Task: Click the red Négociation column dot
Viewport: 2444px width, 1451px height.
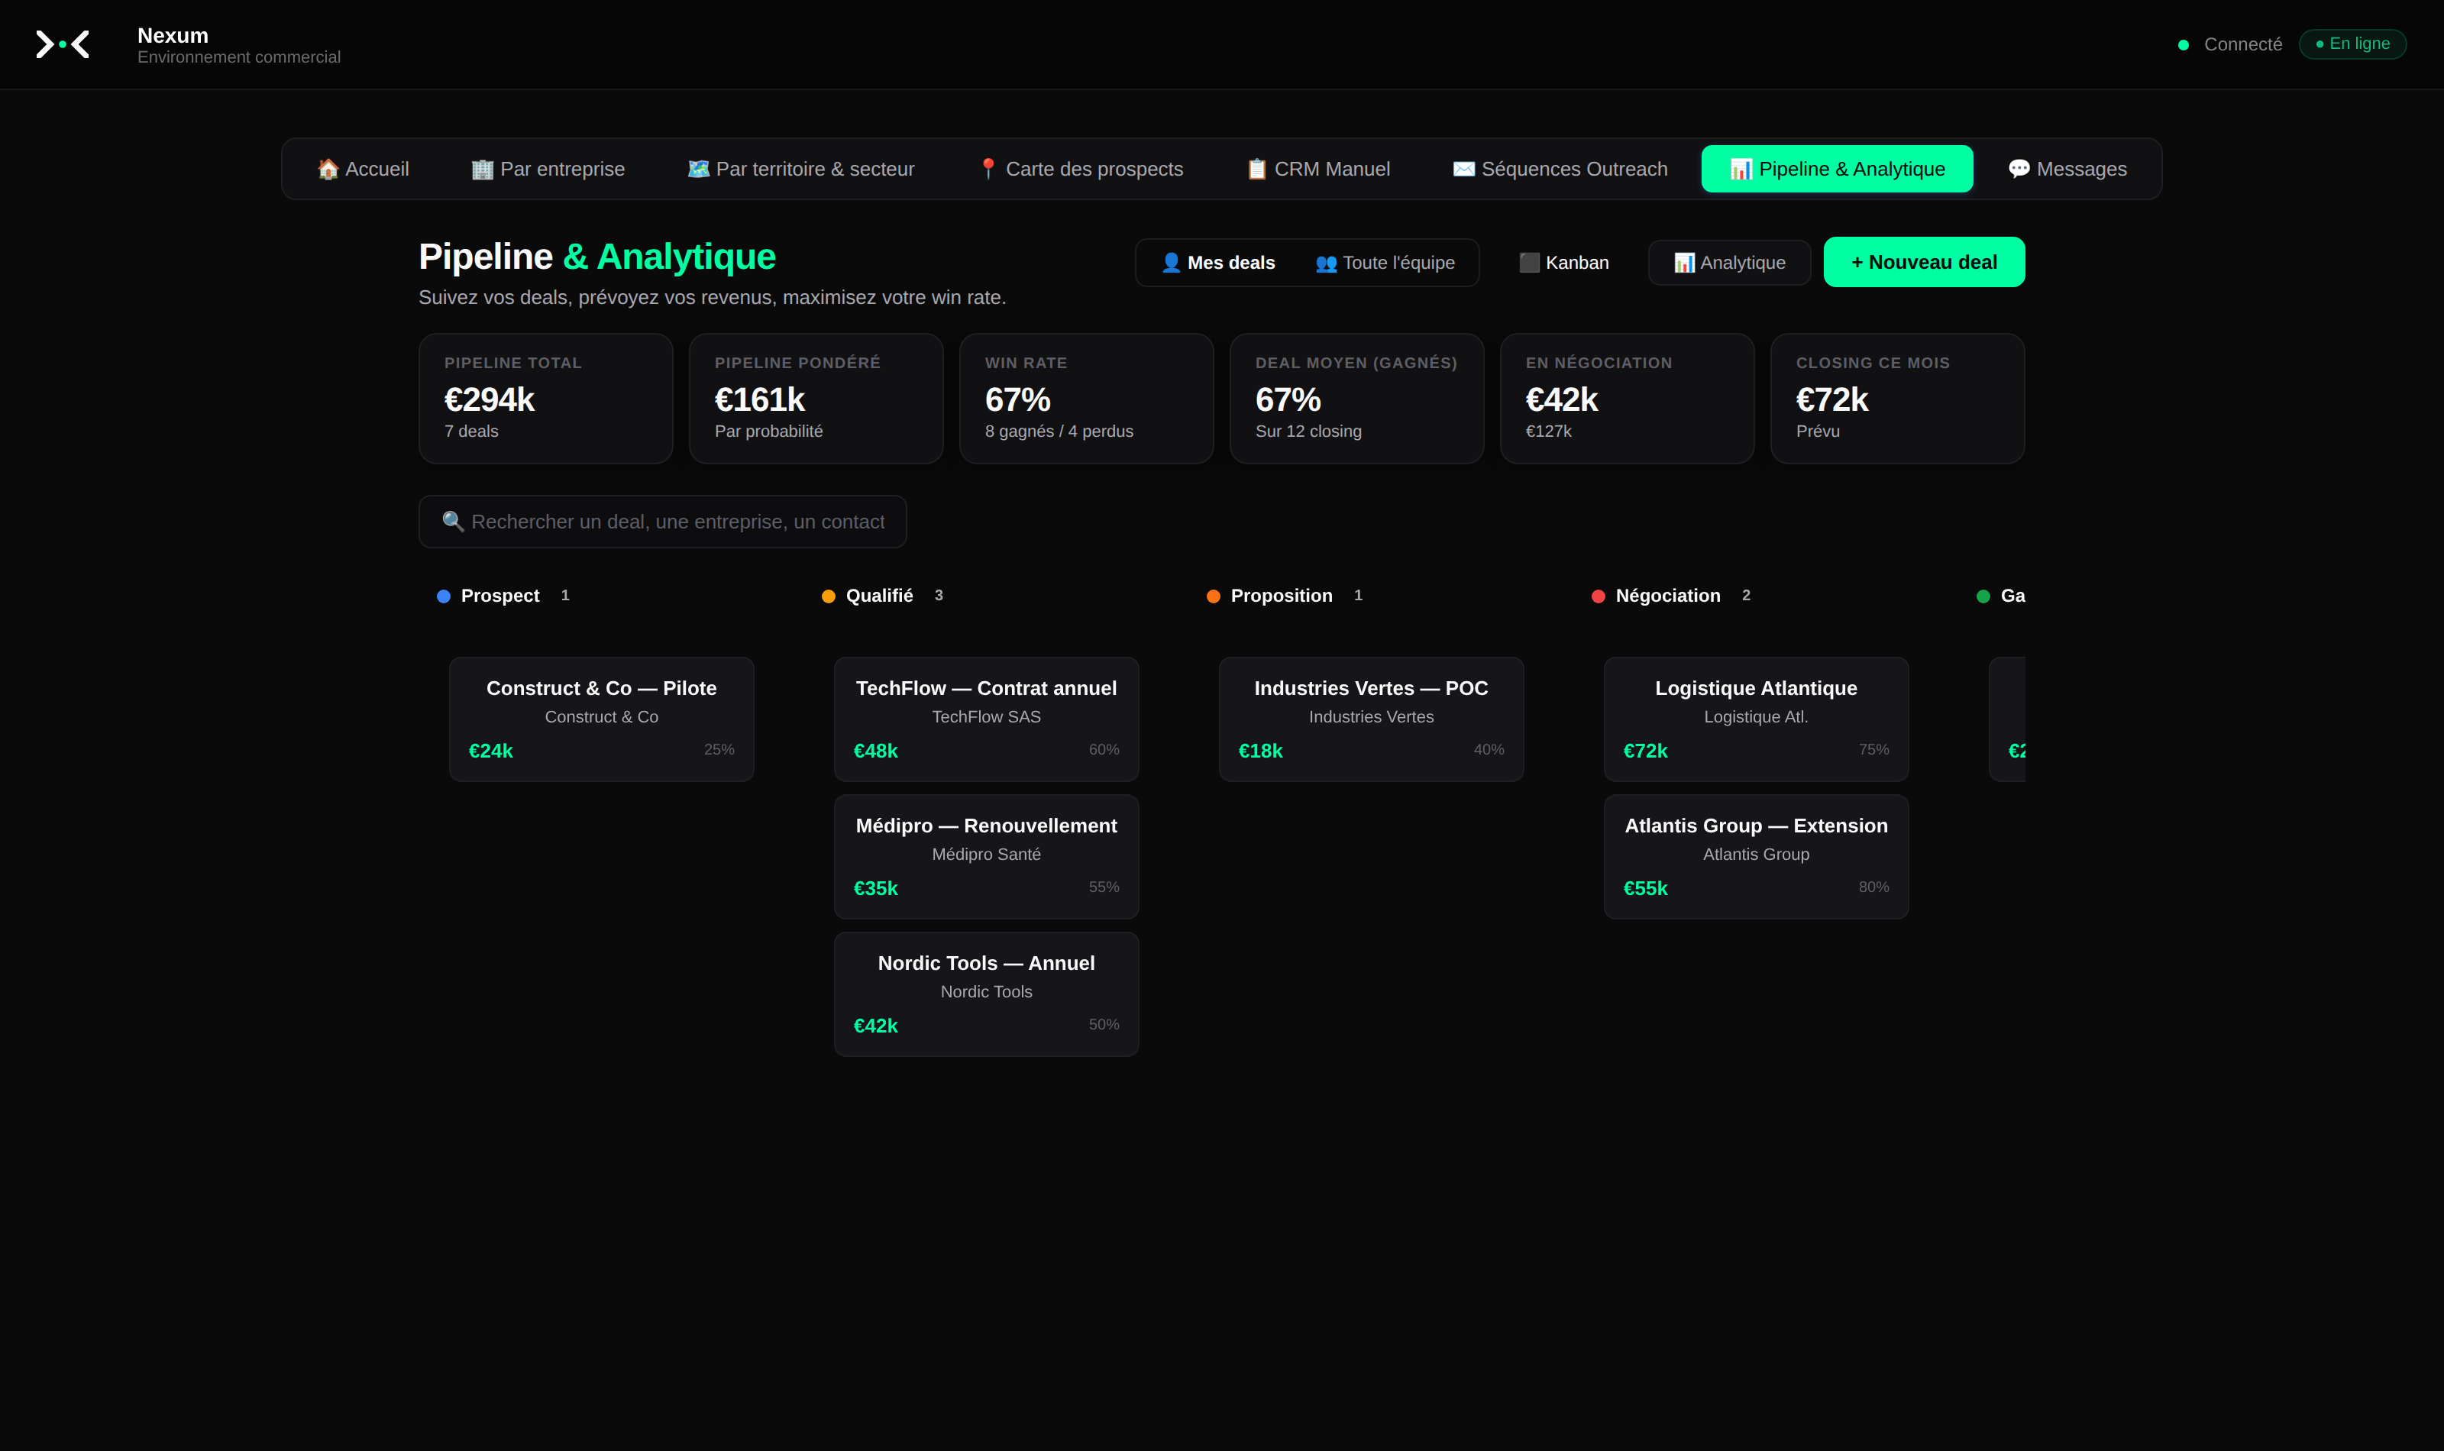Action: (1599, 596)
